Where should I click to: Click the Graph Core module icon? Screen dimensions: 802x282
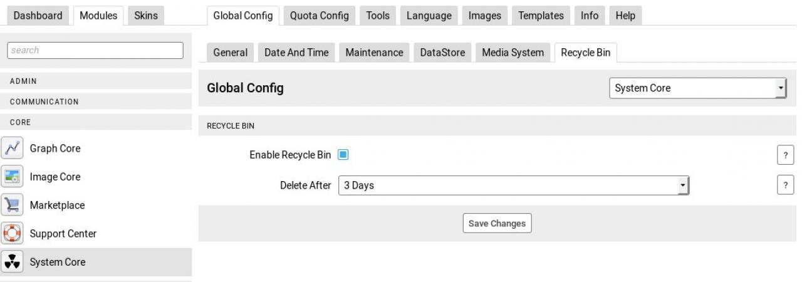pyautogui.click(x=12, y=149)
